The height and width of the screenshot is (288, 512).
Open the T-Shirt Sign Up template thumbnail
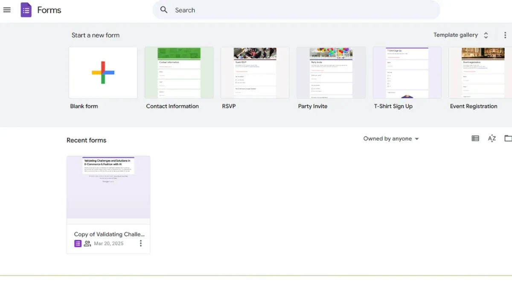(x=407, y=73)
